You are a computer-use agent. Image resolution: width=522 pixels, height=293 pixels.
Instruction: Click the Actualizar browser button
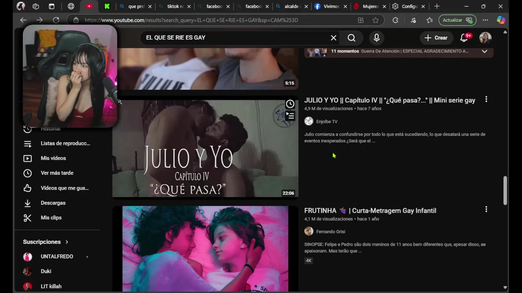pyautogui.click(x=458, y=20)
